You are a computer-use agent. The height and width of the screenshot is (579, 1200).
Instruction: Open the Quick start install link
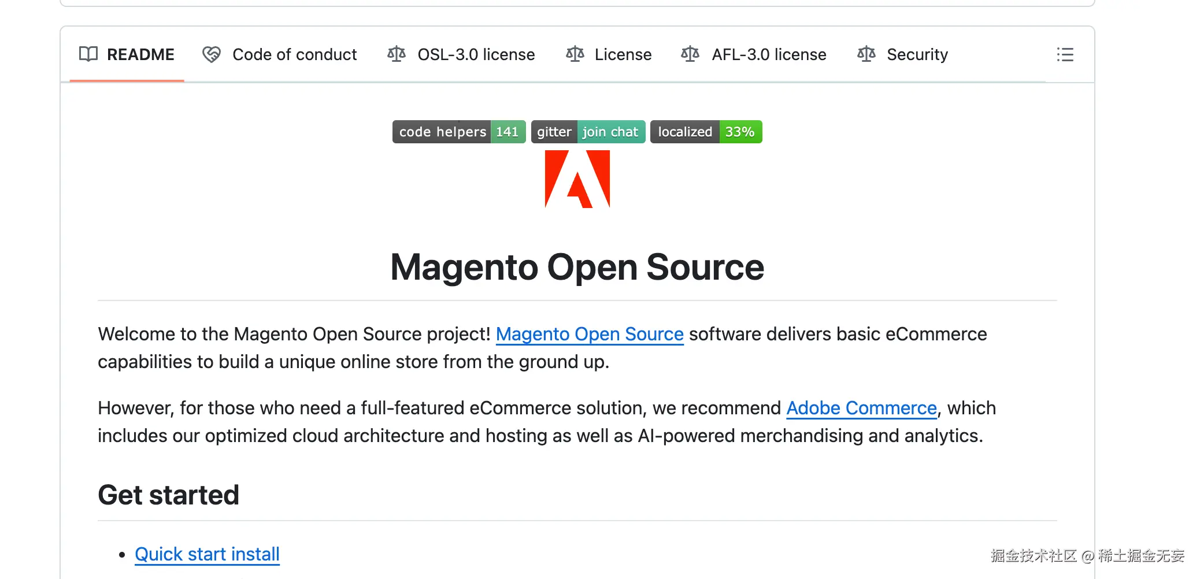(207, 554)
